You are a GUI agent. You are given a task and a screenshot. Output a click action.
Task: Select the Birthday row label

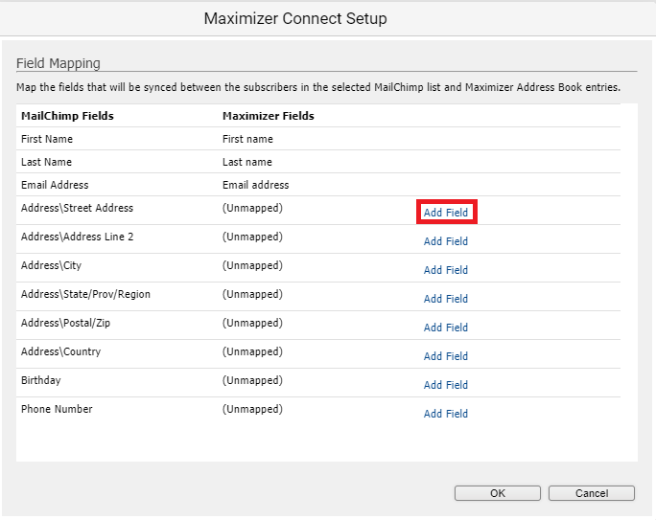[41, 380]
